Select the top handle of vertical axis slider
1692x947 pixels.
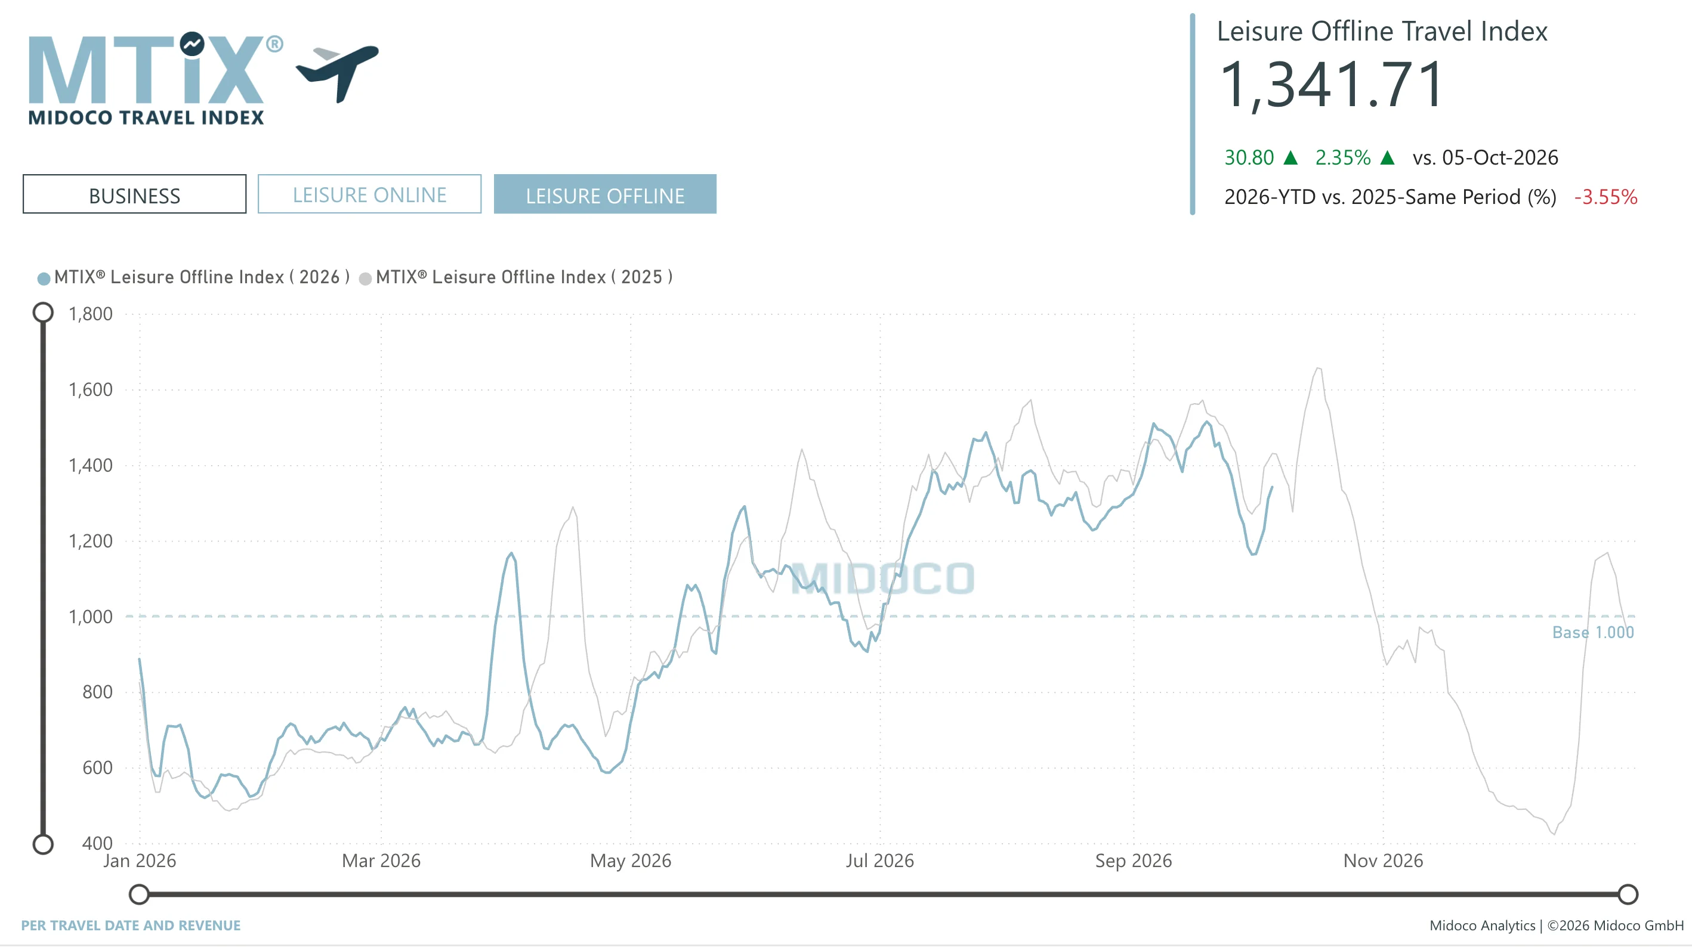click(44, 312)
